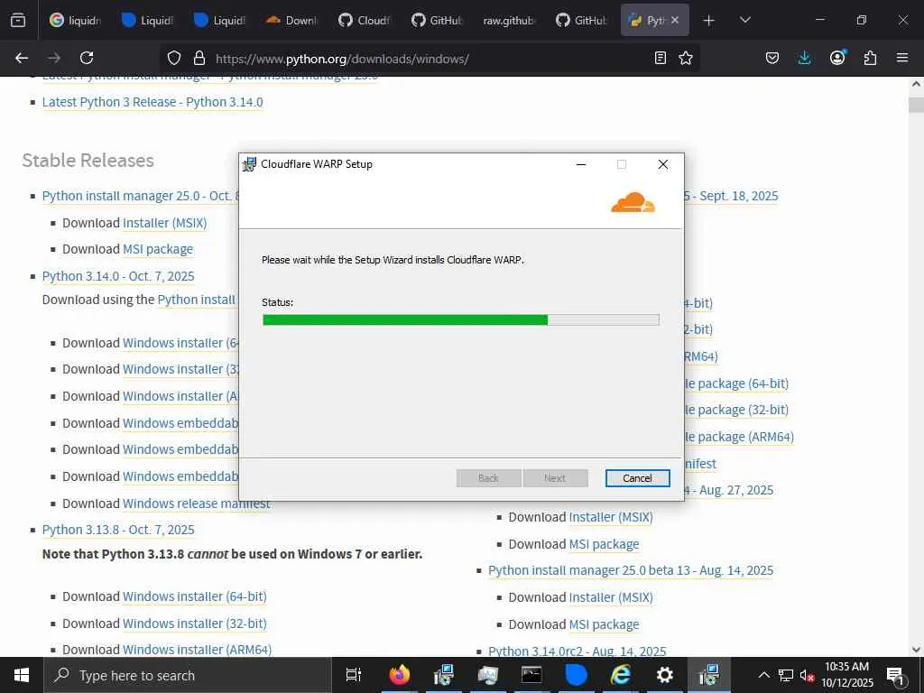Viewport: 924px width, 693px height.
Task: Show hidden system tray icons
Action: (763, 675)
